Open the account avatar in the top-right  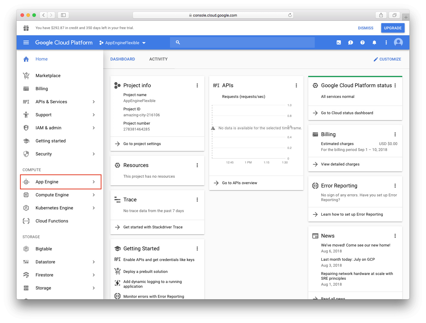pos(398,42)
